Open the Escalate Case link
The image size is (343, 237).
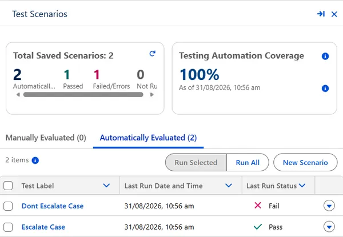click(x=43, y=227)
